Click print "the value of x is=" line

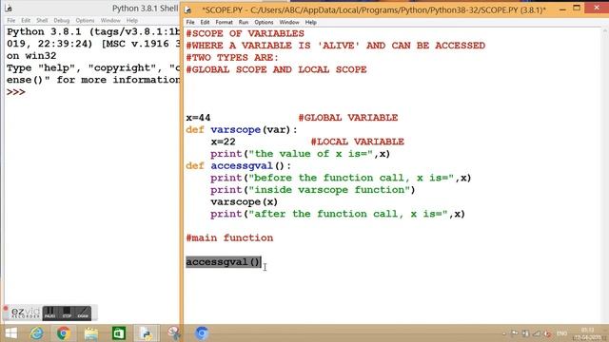[301, 154]
